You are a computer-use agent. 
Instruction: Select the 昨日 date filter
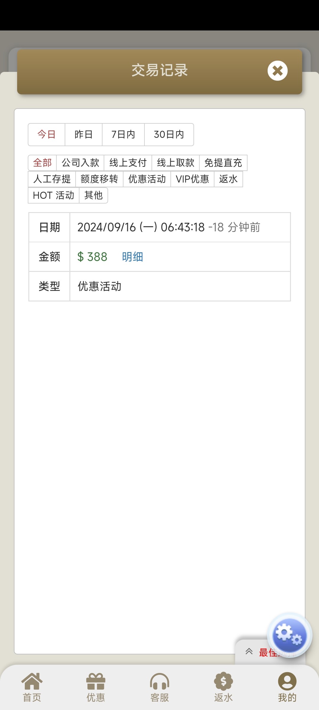point(84,135)
